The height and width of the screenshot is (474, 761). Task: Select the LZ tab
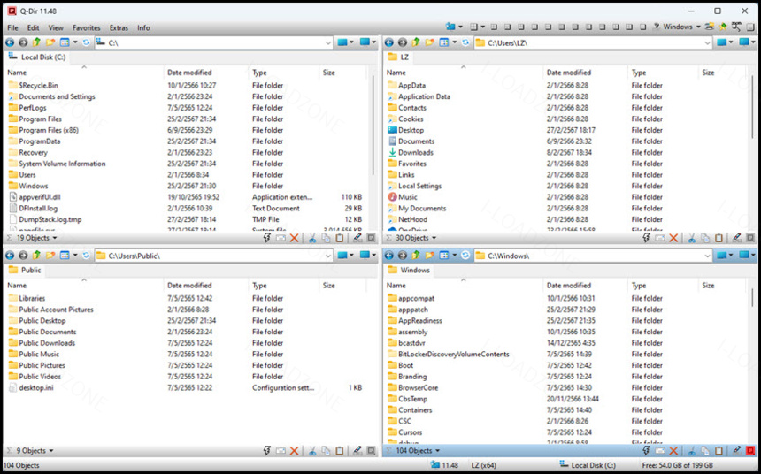[x=398, y=57]
